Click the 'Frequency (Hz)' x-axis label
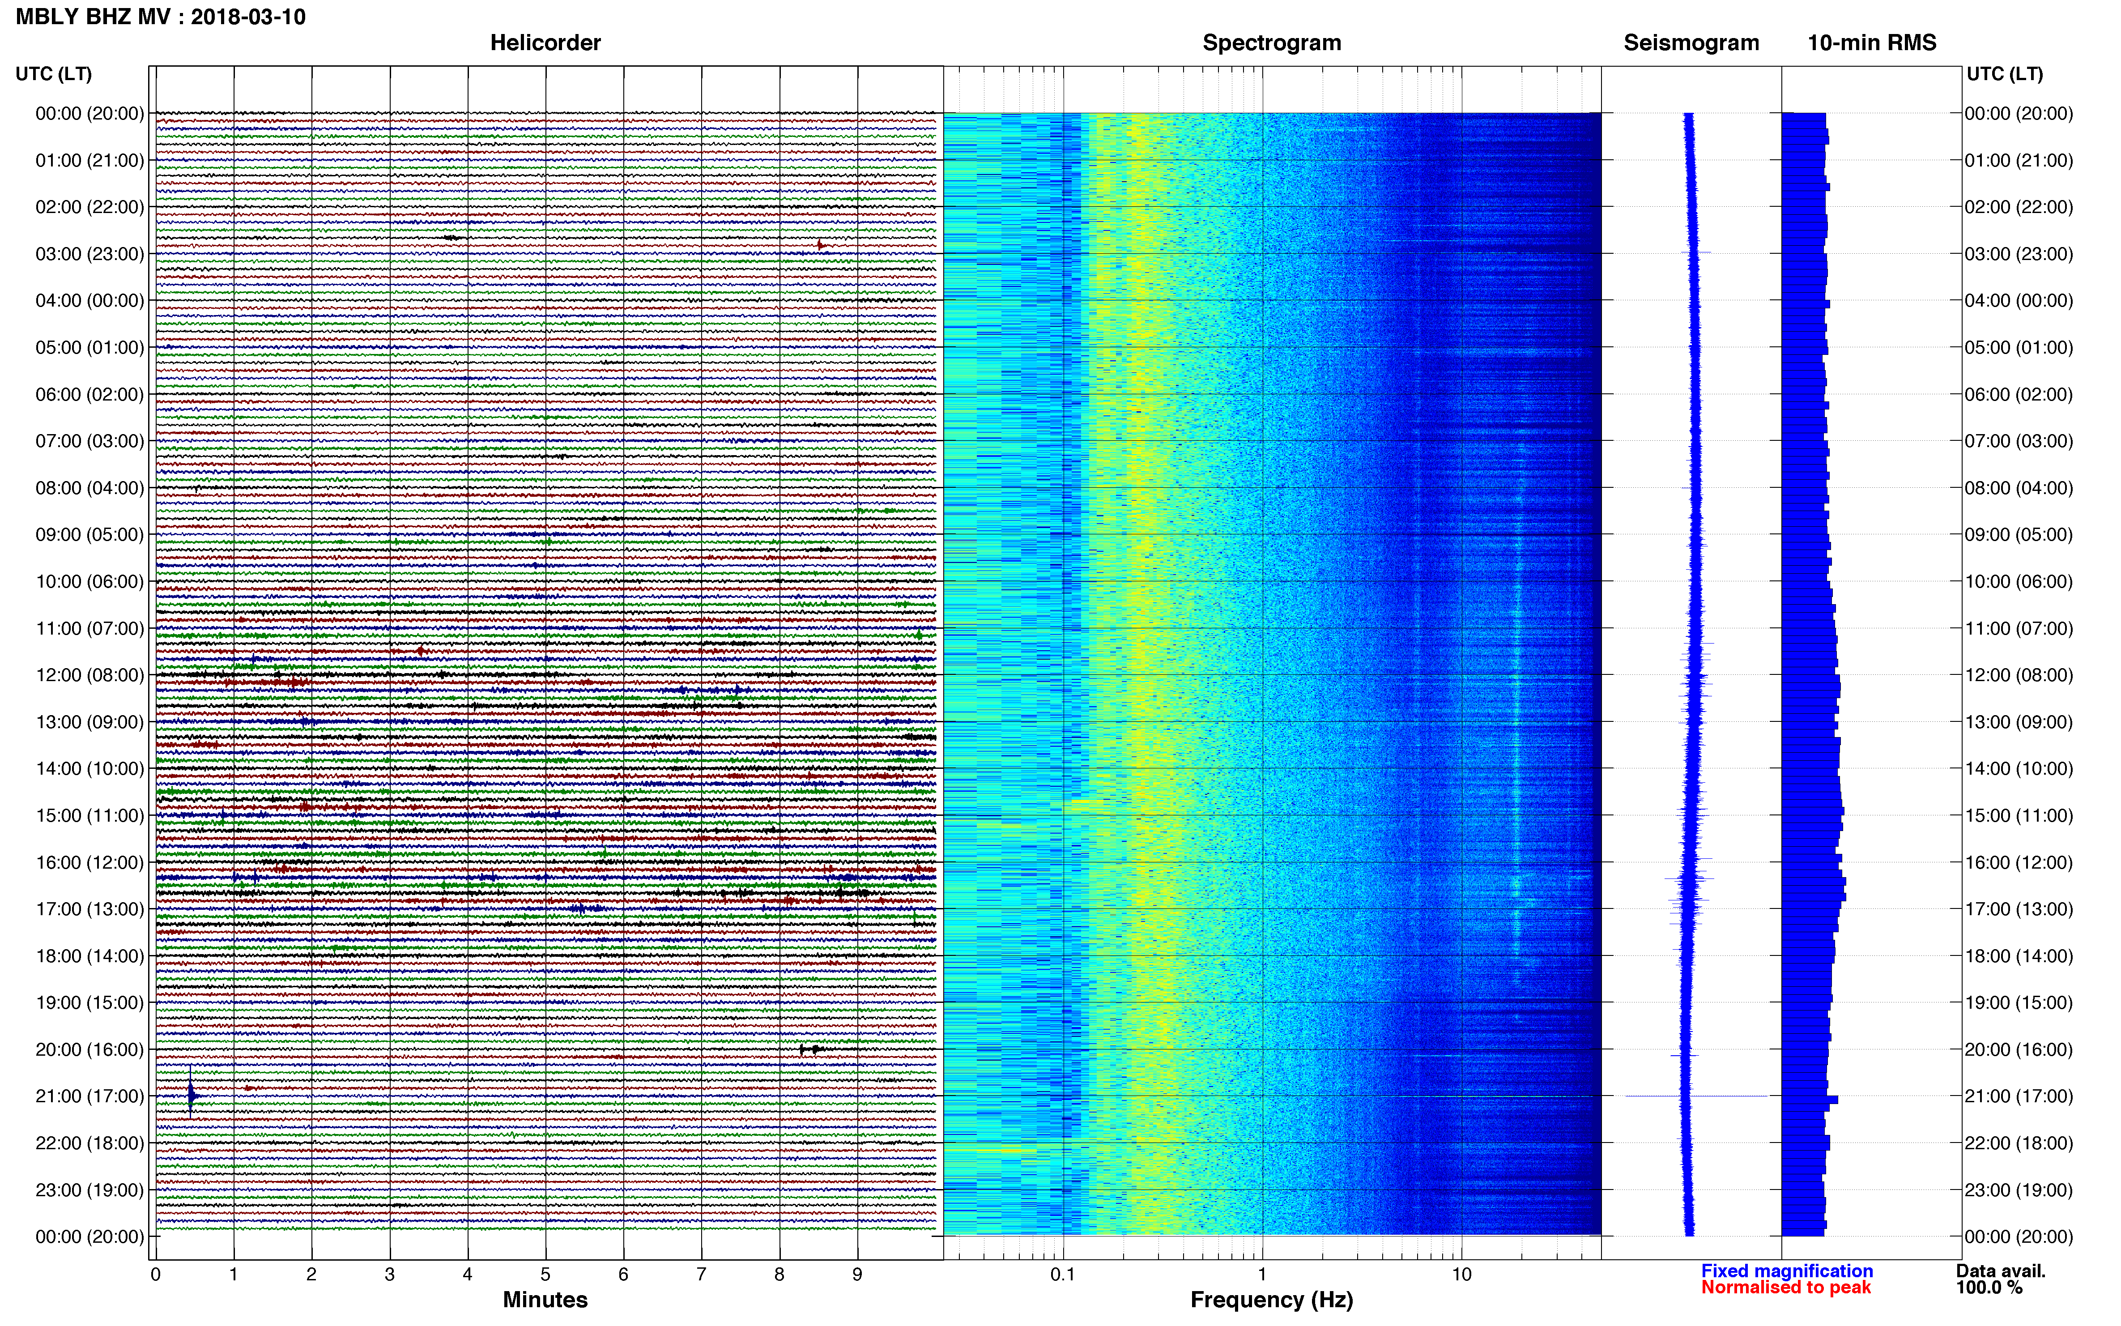 point(1271,1300)
